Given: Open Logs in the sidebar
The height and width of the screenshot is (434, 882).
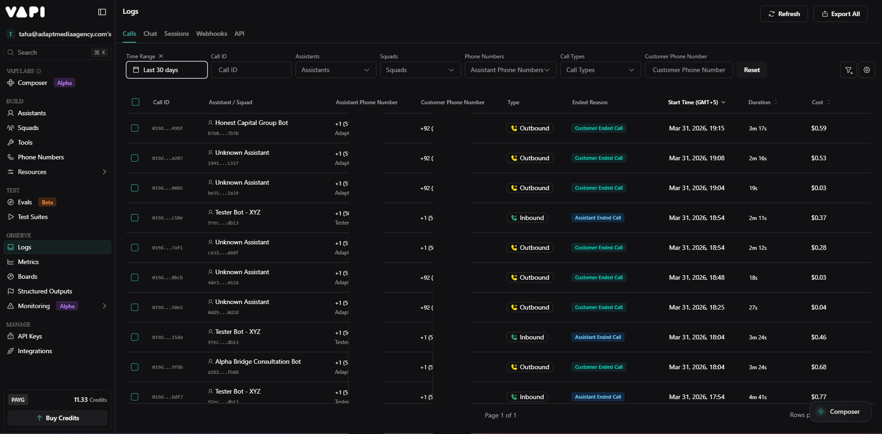Looking at the screenshot, I should point(57,247).
